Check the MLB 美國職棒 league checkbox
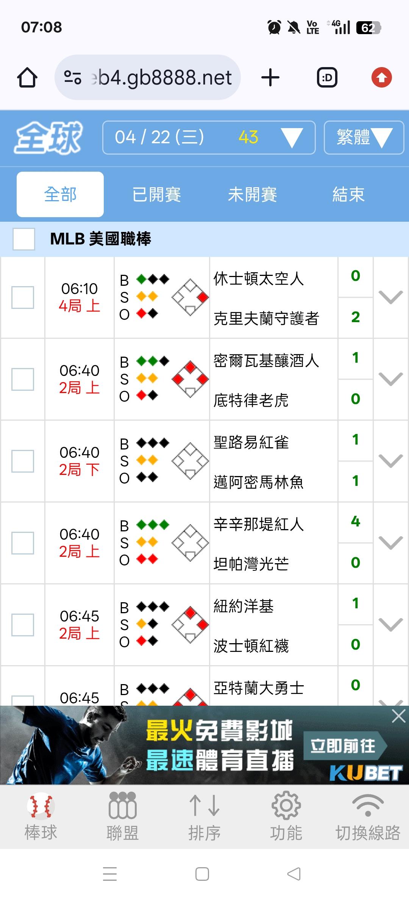 tap(24, 239)
